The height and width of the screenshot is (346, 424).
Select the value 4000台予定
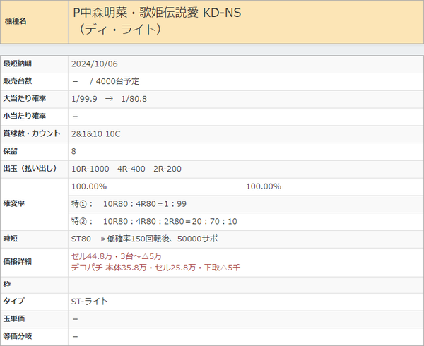[117, 81]
